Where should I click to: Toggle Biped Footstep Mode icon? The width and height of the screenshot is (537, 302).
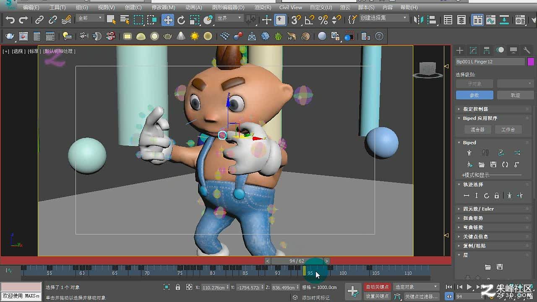click(485, 153)
